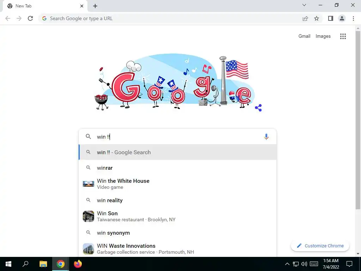Image resolution: width=361 pixels, height=271 pixels.
Task: Open the Windows Start menu
Action: pyautogui.click(x=8, y=264)
